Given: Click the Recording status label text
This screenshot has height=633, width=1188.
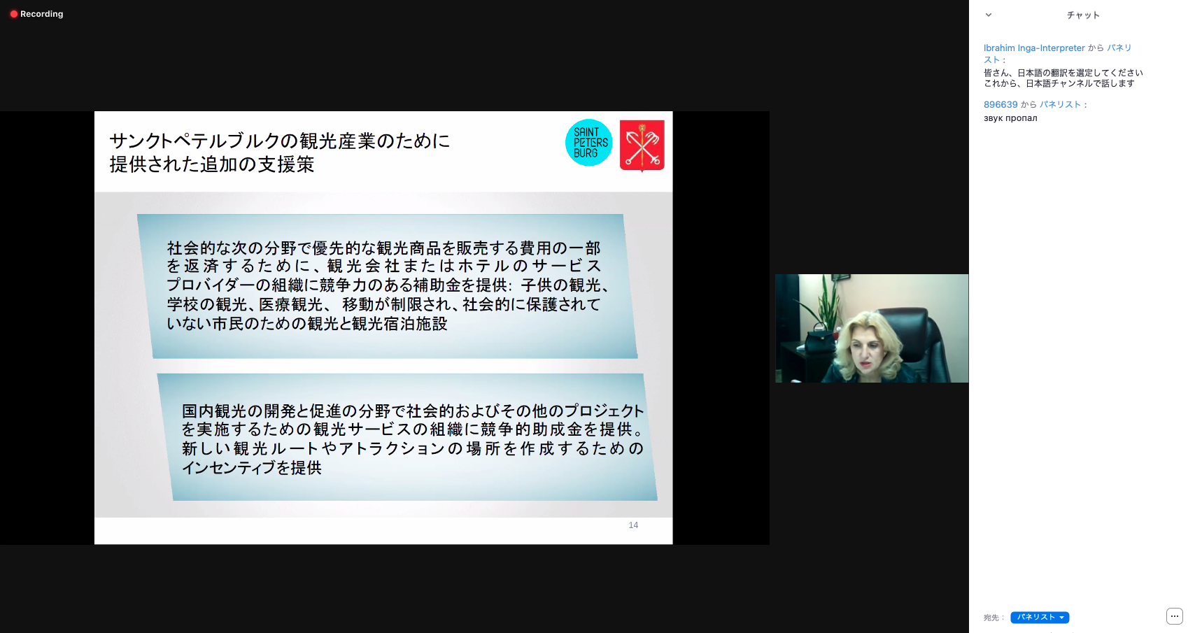Looking at the screenshot, I should click(x=42, y=14).
